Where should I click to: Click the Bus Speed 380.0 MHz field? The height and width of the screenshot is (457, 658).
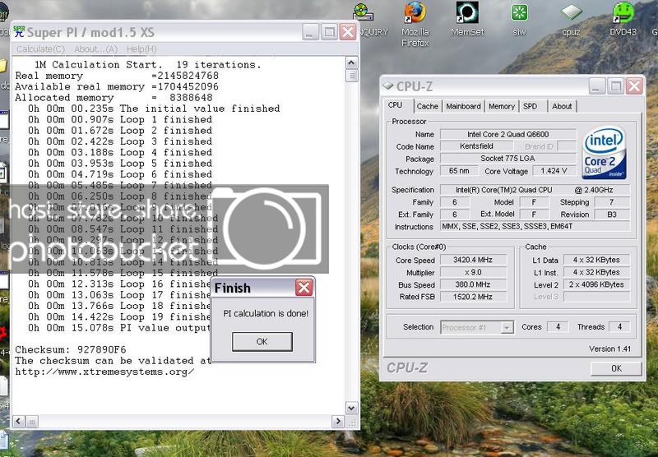[x=473, y=284]
